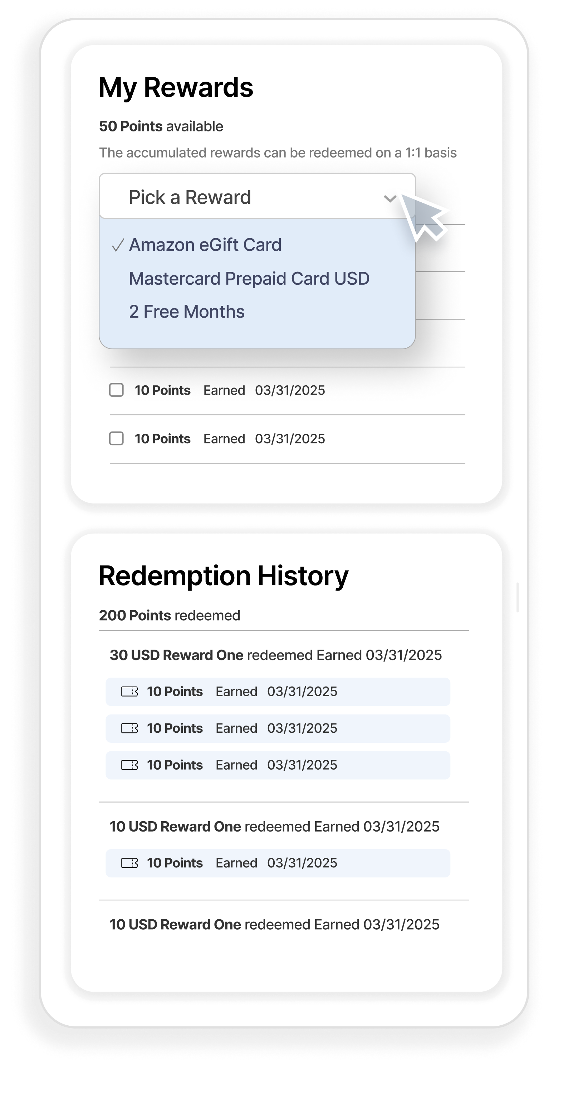Open the middle 10 USD Reward One entry
Screen dimensions: 568x1093
click(x=274, y=827)
